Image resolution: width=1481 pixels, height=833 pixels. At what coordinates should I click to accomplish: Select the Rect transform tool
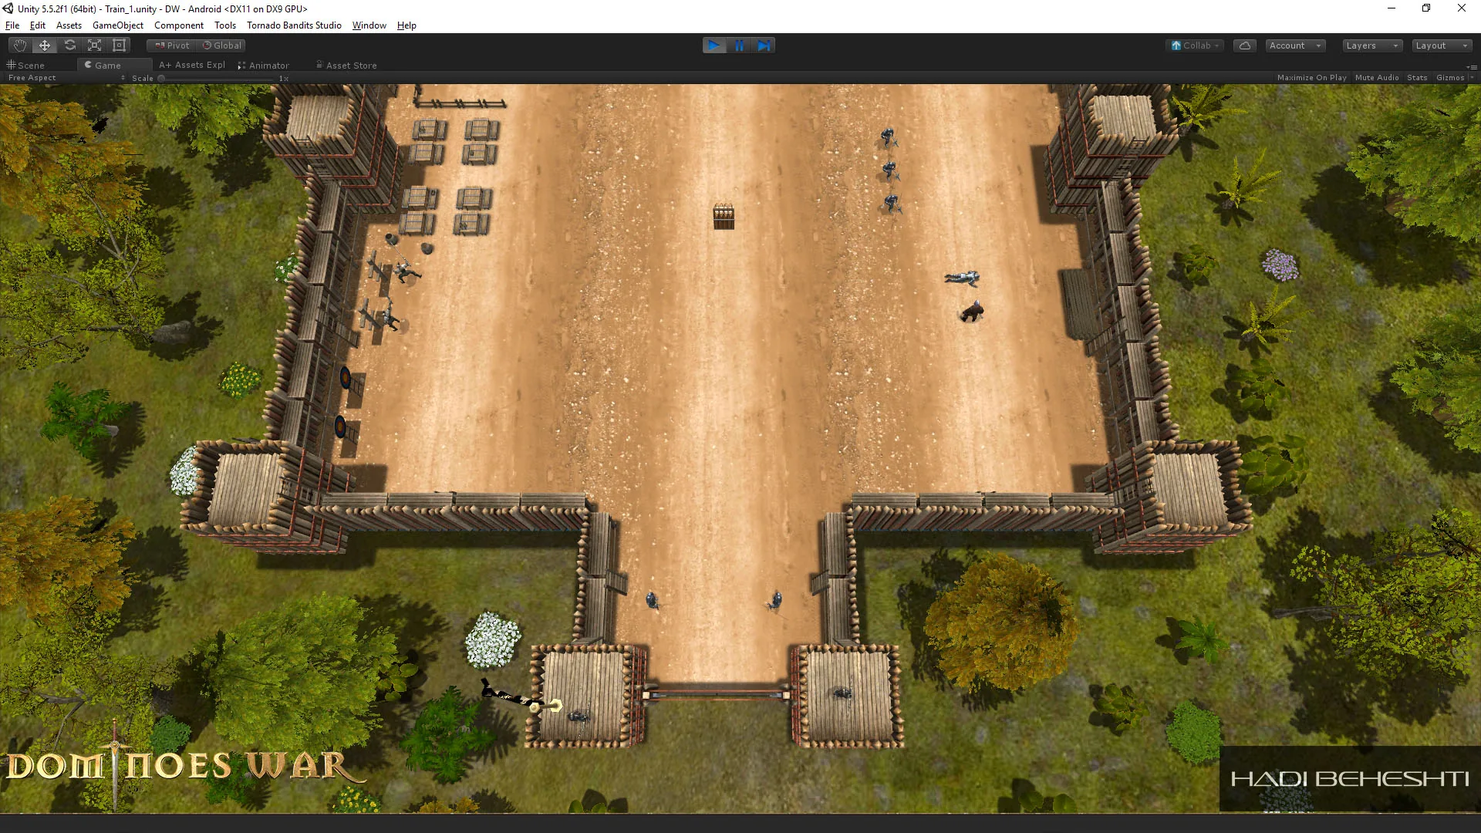[x=119, y=46]
